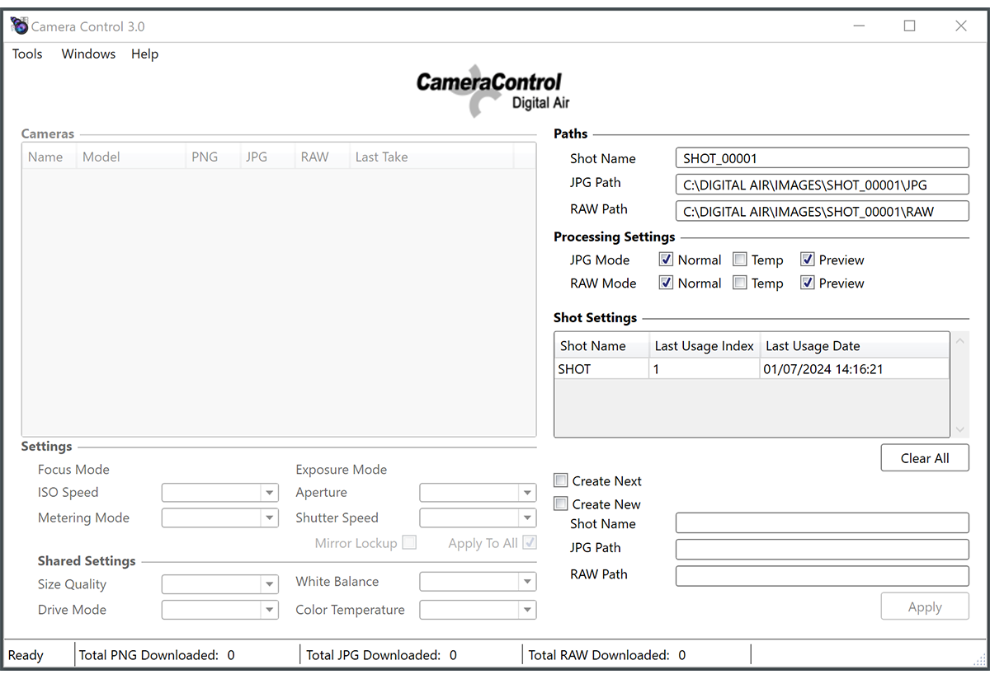This screenshot has width=990, height=679.
Task: Toggle RAW Mode Normal checkbox
Action: [x=666, y=283]
